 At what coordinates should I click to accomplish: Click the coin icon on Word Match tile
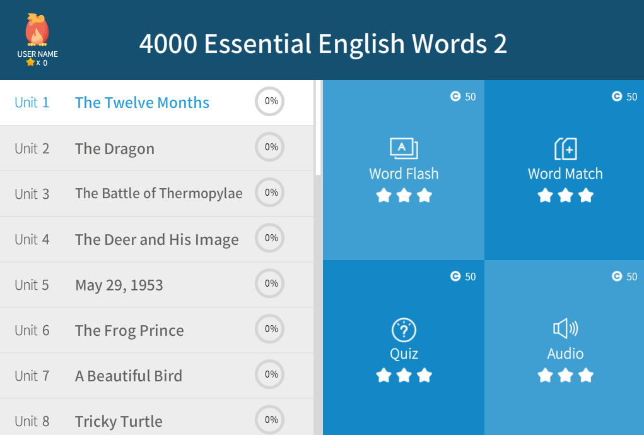click(617, 96)
